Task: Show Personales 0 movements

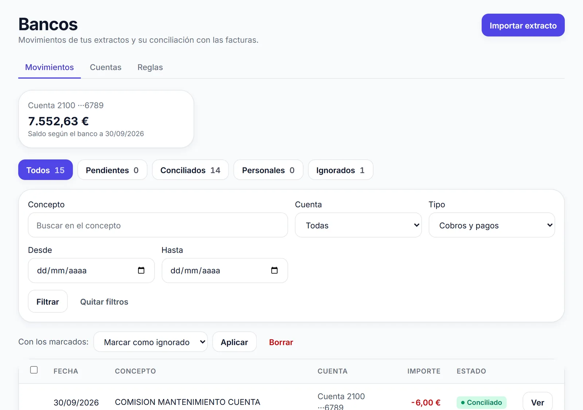Action: (268, 170)
